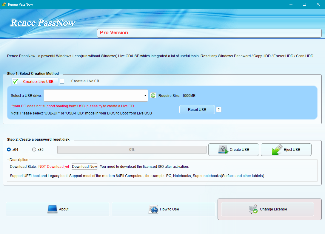Viewport: 325px width, 234px height.
Task: Click the Eject USB button
Action: point(286,150)
